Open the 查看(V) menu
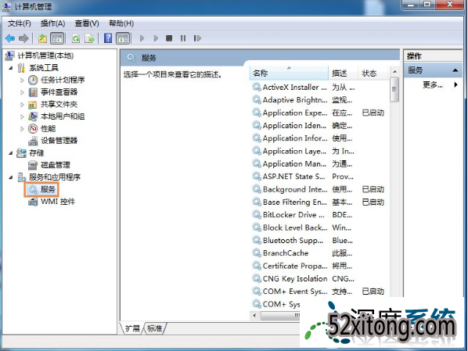This screenshot has width=468, height=351. tap(87, 23)
